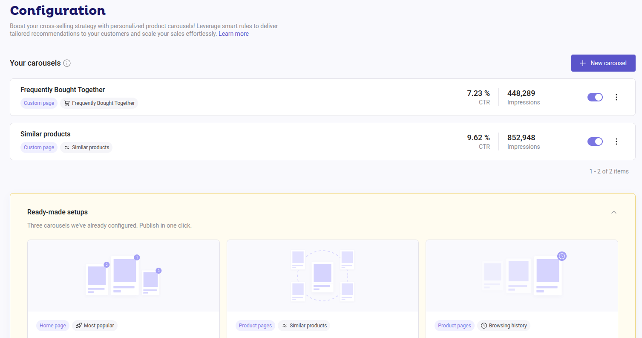Disable the Frequently Bought Together carousel toggle
Image resolution: width=642 pixels, height=338 pixels.
[x=595, y=97]
